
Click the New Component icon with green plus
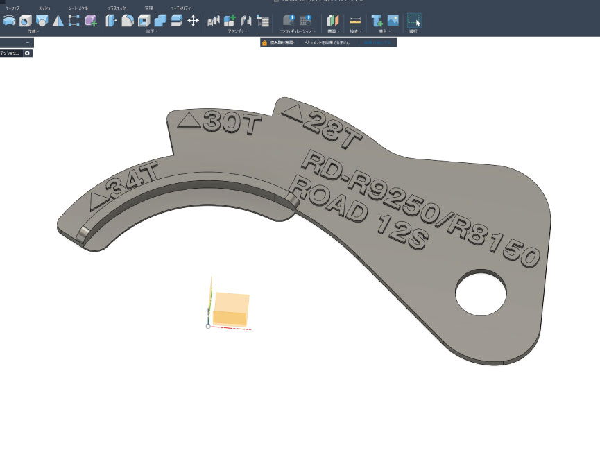(x=229, y=21)
